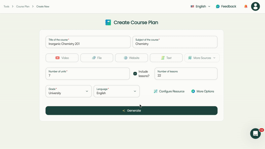The width and height of the screenshot is (265, 149).
Task: Click the Number of units field
Action: 87,74
